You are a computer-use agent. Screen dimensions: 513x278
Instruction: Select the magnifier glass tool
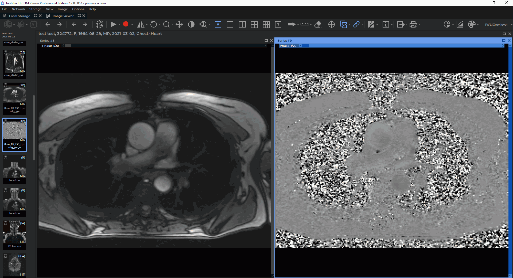[203, 24]
